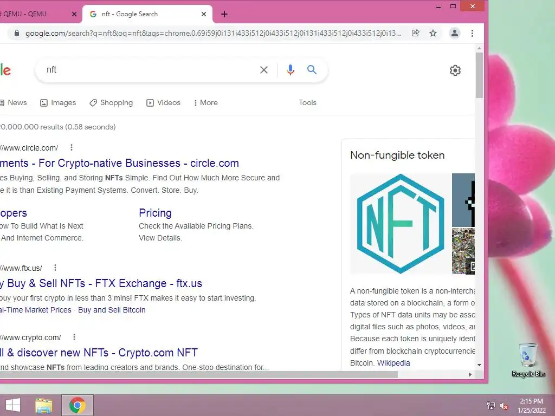
Task: Open options dots next to circle.com URL
Action: click(72, 147)
